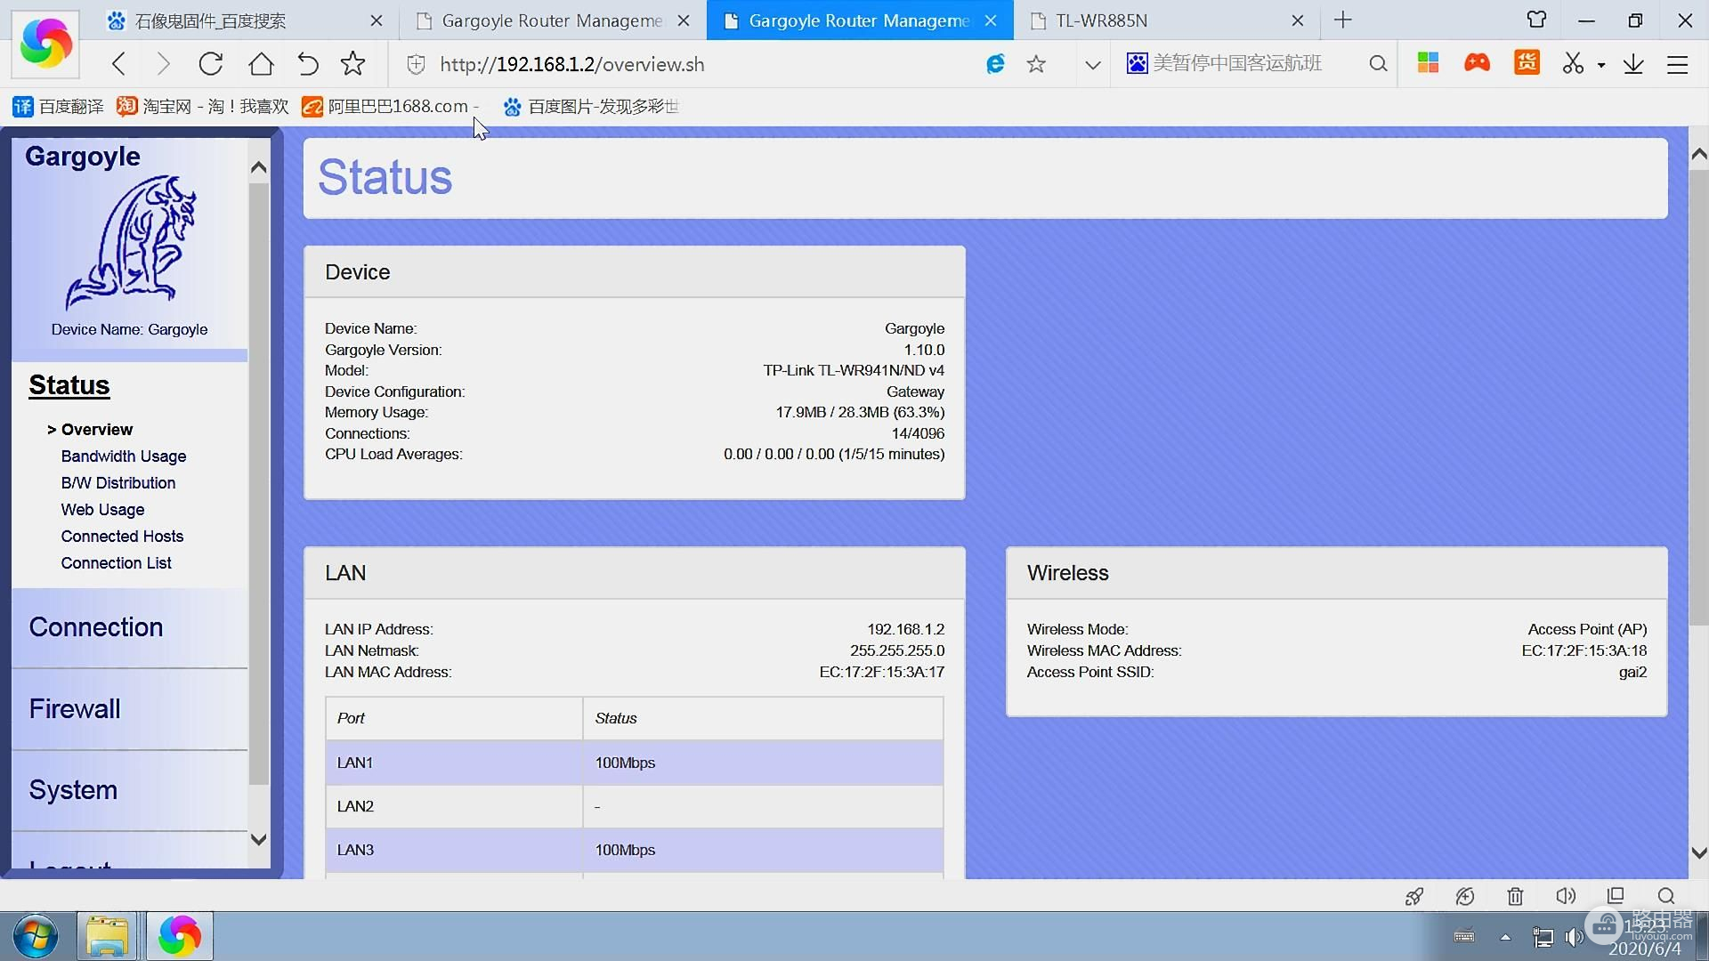This screenshot has width=1709, height=961.
Task: Show hidden tray icons arrow
Action: point(1505,937)
